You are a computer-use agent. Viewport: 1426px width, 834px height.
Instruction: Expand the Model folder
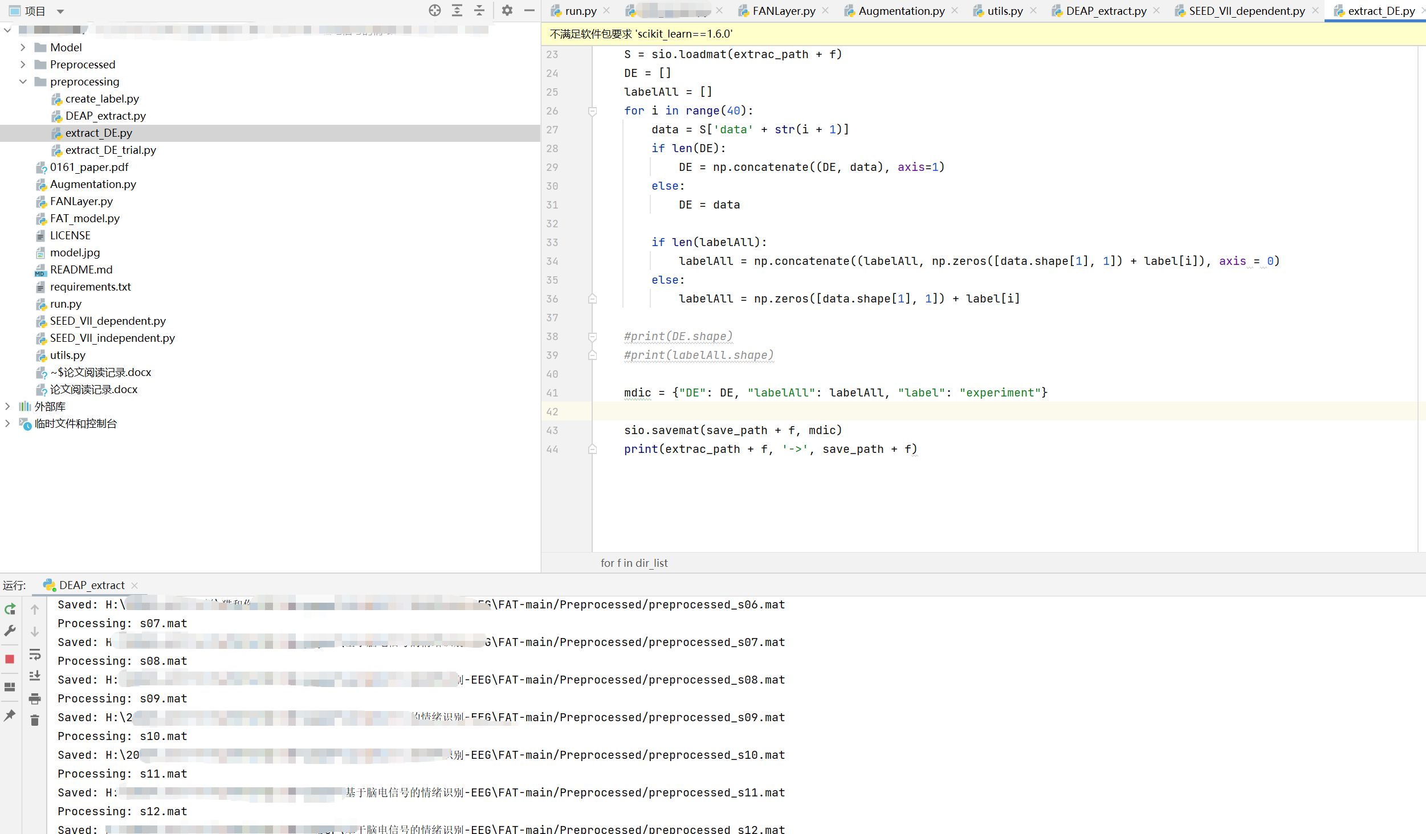click(x=23, y=47)
